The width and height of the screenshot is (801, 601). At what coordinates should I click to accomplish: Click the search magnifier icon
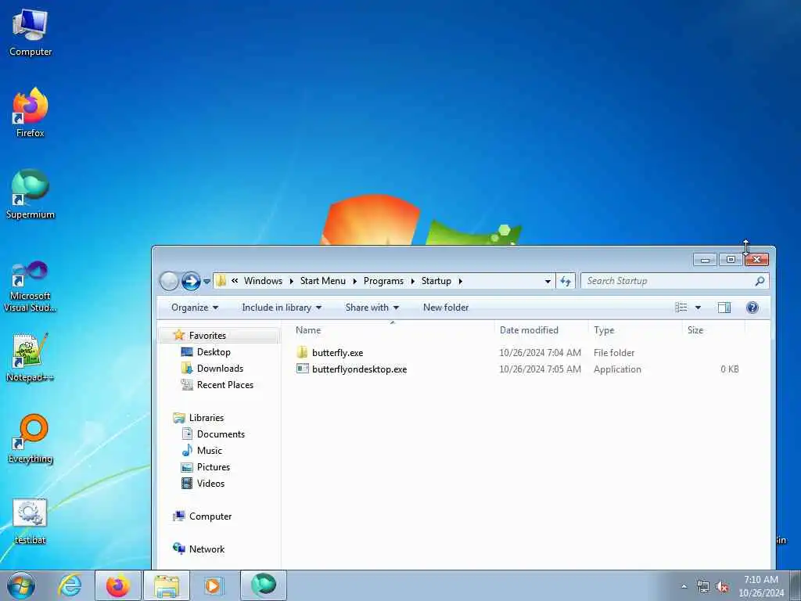pyautogui.click(x=760, y=281)
